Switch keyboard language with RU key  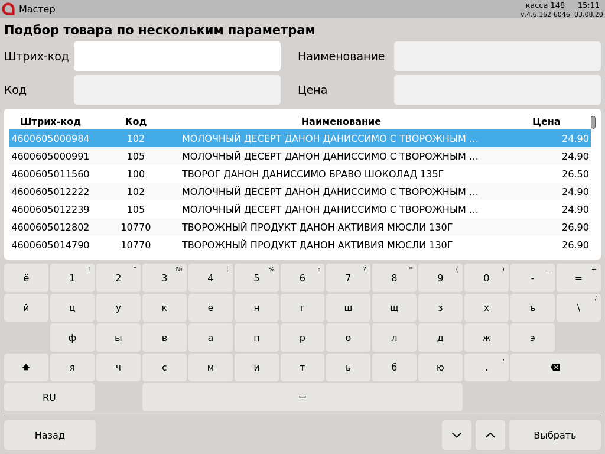tap(49, 398)
